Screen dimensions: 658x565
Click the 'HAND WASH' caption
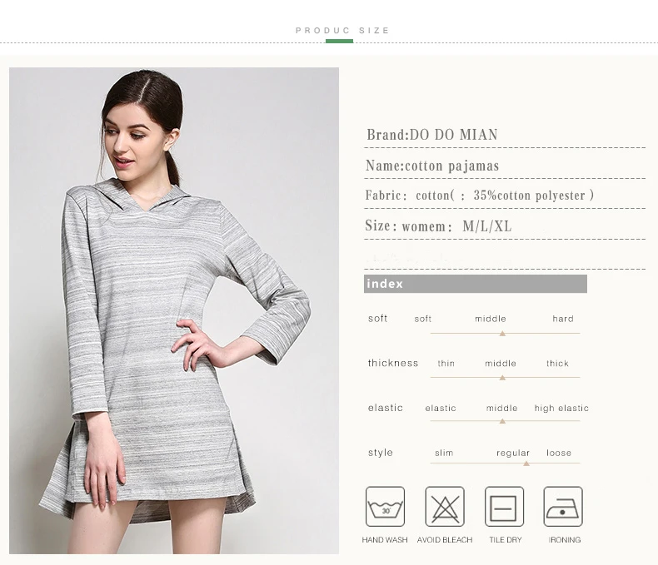pos(385,540)
